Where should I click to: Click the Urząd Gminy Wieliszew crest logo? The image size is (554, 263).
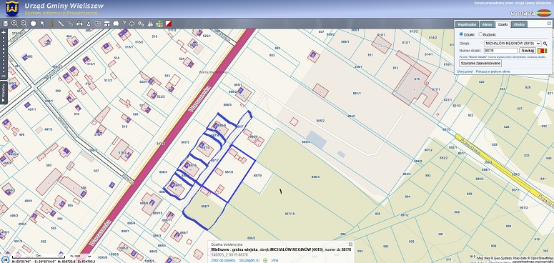tap(11, 9)
